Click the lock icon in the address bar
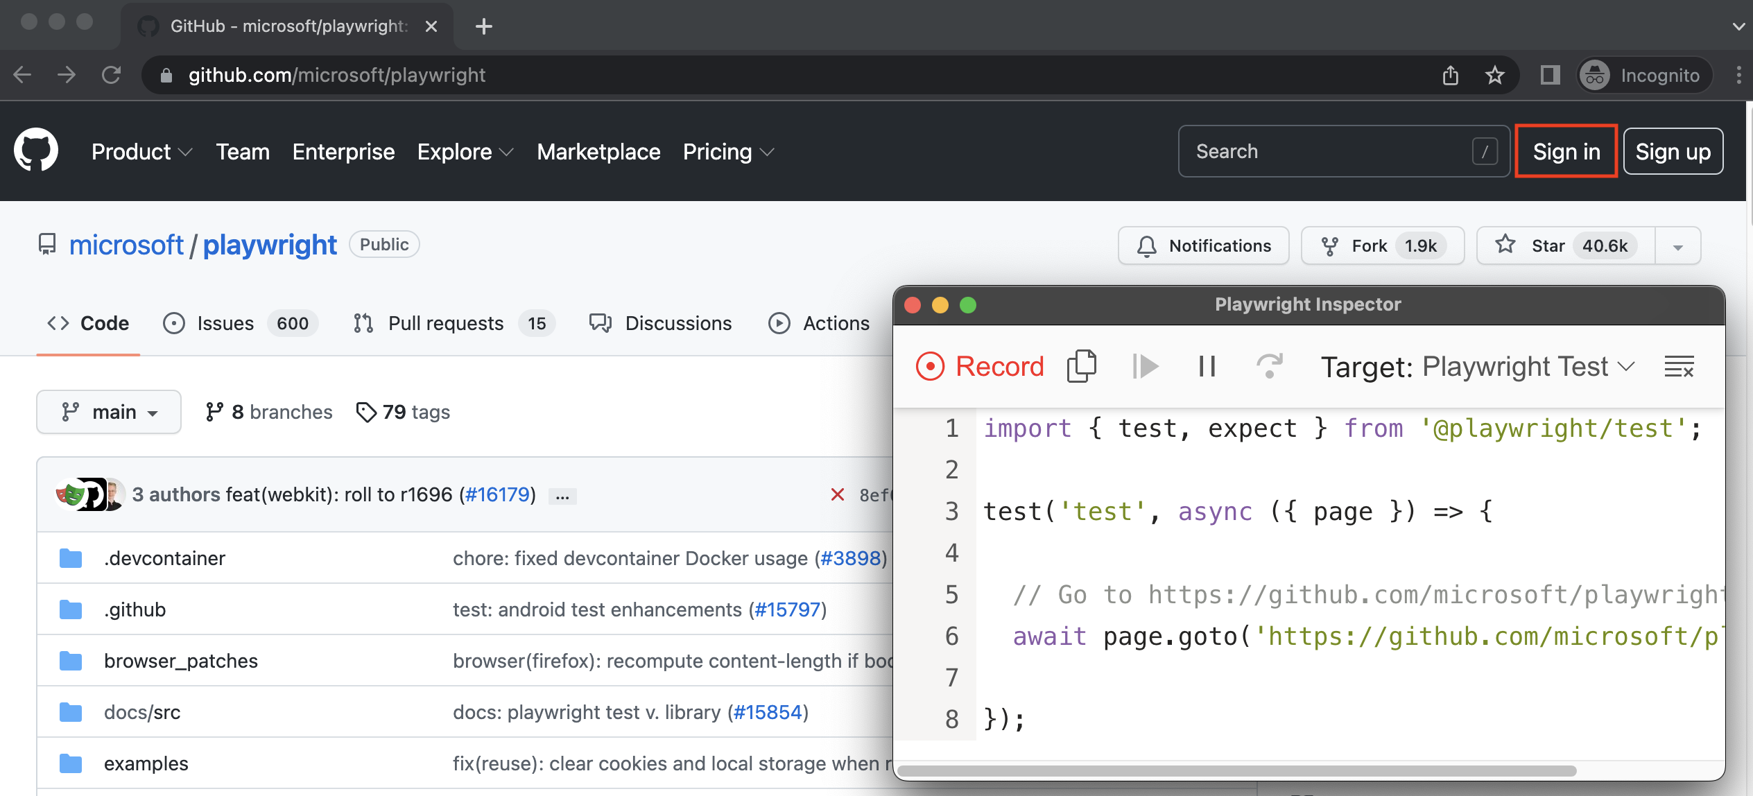1753x796 pixels. [166, 75]
